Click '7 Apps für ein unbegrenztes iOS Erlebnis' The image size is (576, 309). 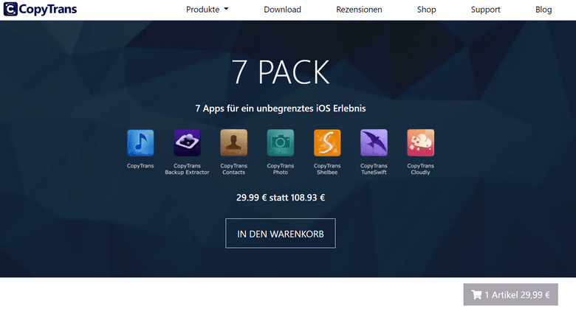281,108
